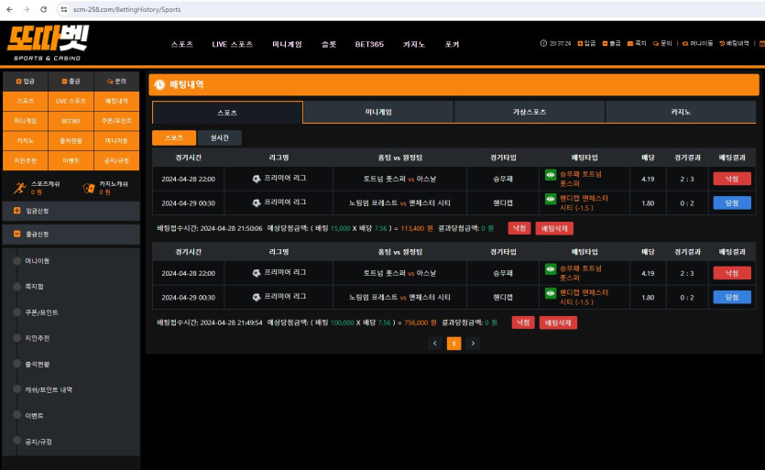This screenshot has height=470, width=765.
Task: Click the orange page 1 pagination button
Action: point(454,344)
